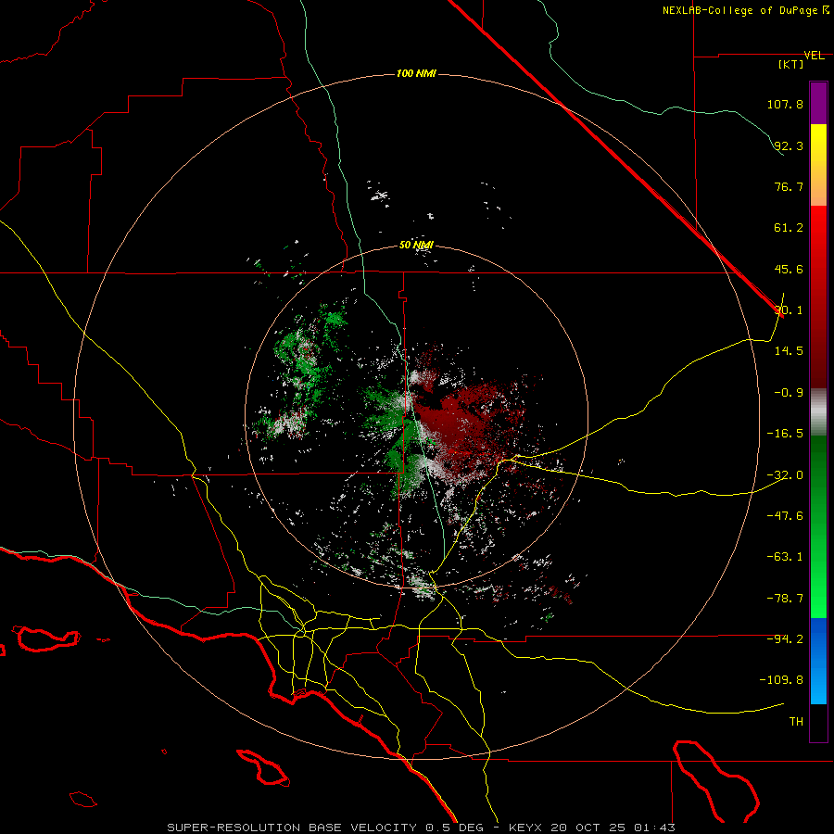Click the NEXLAB-College of DuPage watermark text
834x834 pixels.
pyautogui.click(x=745, y=10)
